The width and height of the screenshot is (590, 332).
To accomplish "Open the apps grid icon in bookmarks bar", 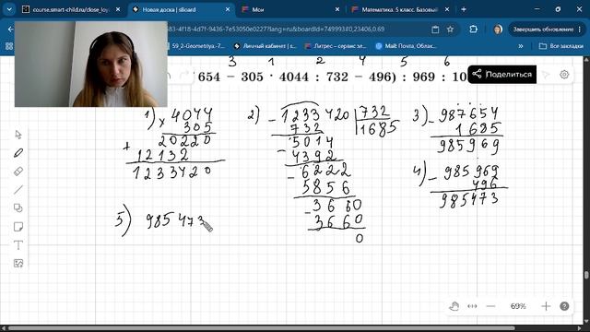I will 9,46.
